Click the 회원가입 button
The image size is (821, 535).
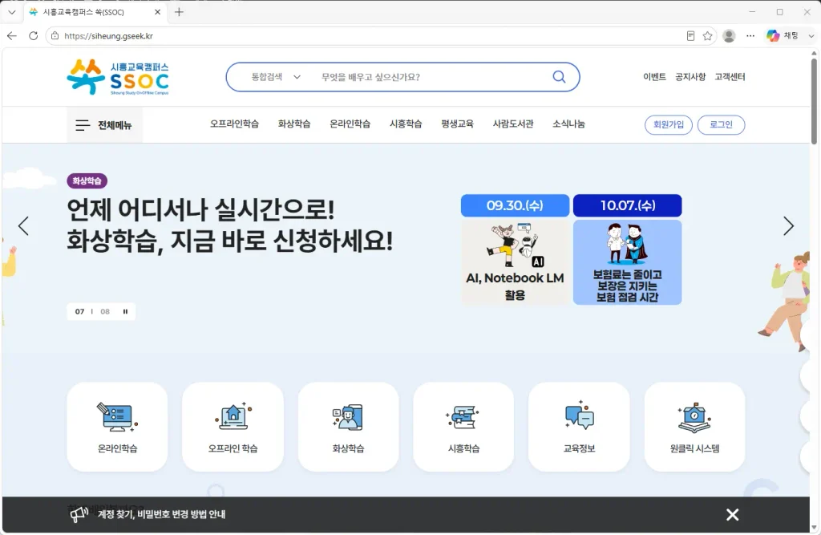pyautogui.click(x=668, y=124)
